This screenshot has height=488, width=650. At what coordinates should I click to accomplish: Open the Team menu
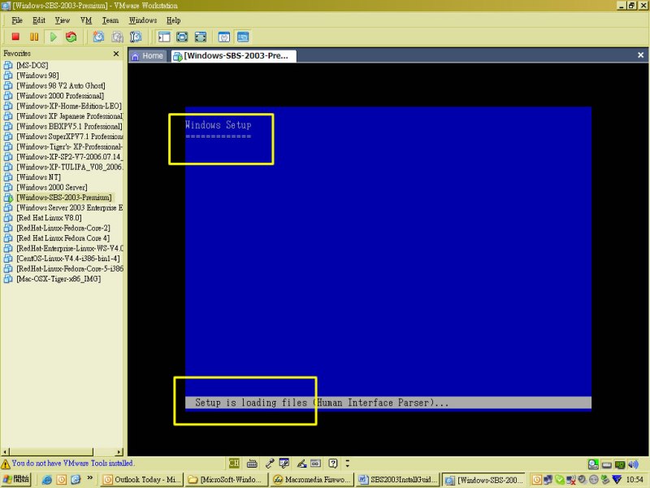coord(110,20)
